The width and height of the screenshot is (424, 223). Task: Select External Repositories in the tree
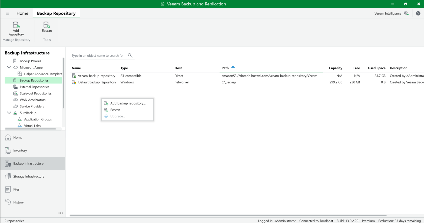(34, 87)
